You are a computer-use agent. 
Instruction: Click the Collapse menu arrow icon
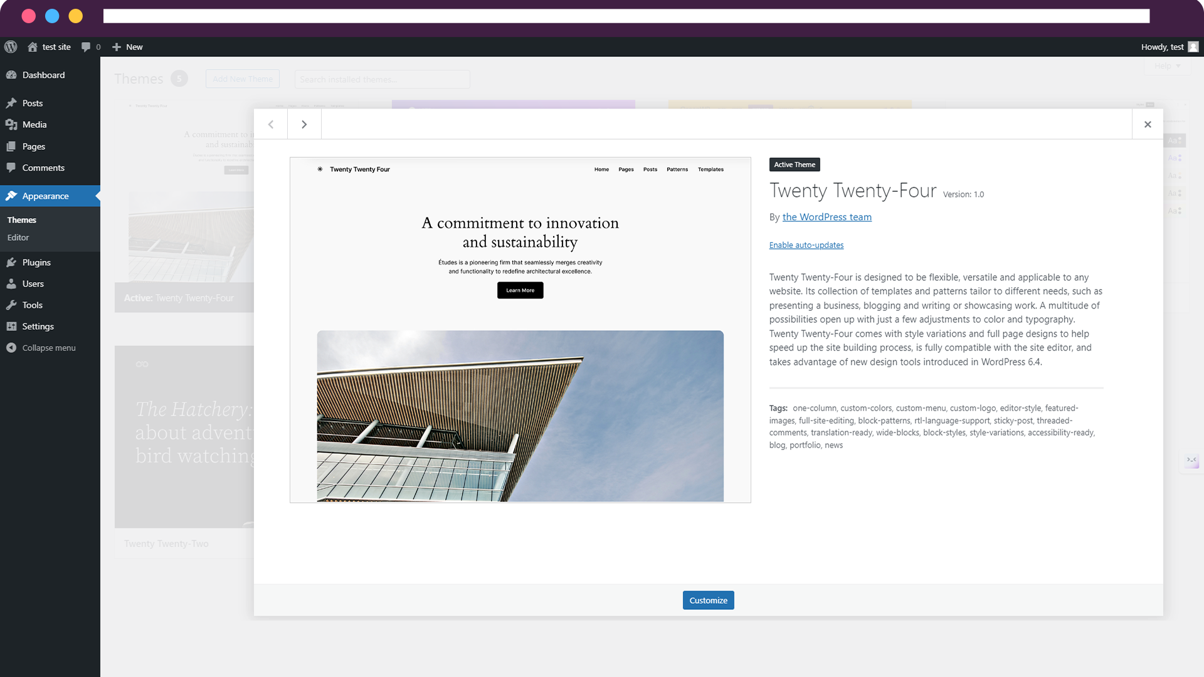pyautogui.click(x=11, y=348)
